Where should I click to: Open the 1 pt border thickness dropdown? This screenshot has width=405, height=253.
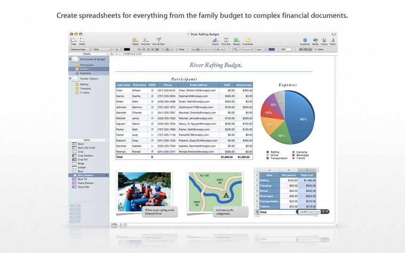(260, 49)
